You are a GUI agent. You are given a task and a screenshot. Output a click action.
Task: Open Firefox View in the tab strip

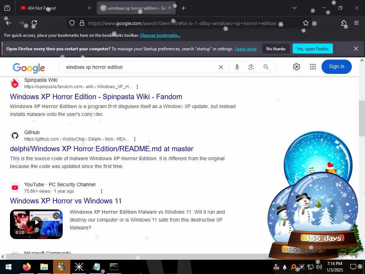pyautogui.click(x=7, y=8)
